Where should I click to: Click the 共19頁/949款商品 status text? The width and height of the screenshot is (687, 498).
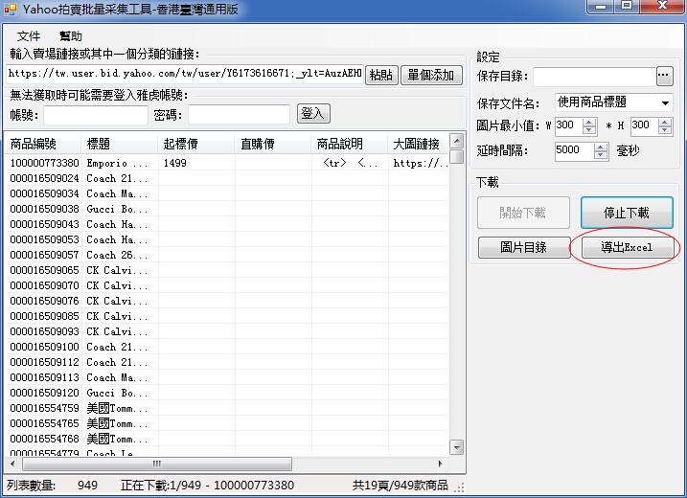(x=400, y=485)
